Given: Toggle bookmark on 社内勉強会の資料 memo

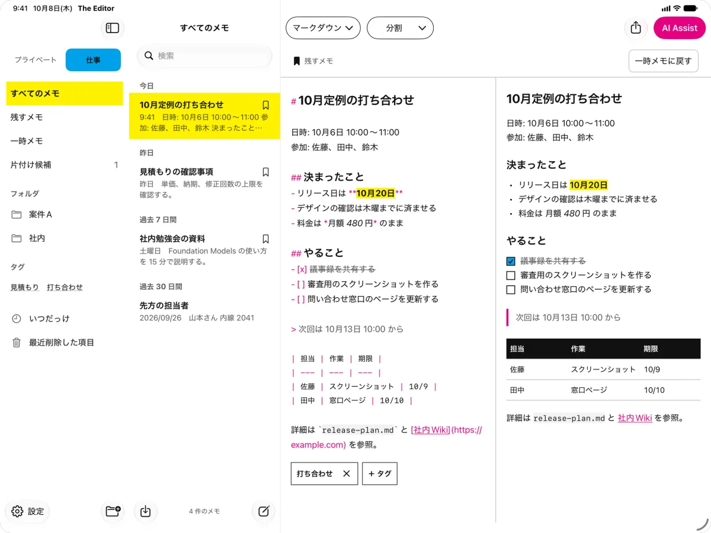Looking at the screenshot, I should [x=265, y=239].
